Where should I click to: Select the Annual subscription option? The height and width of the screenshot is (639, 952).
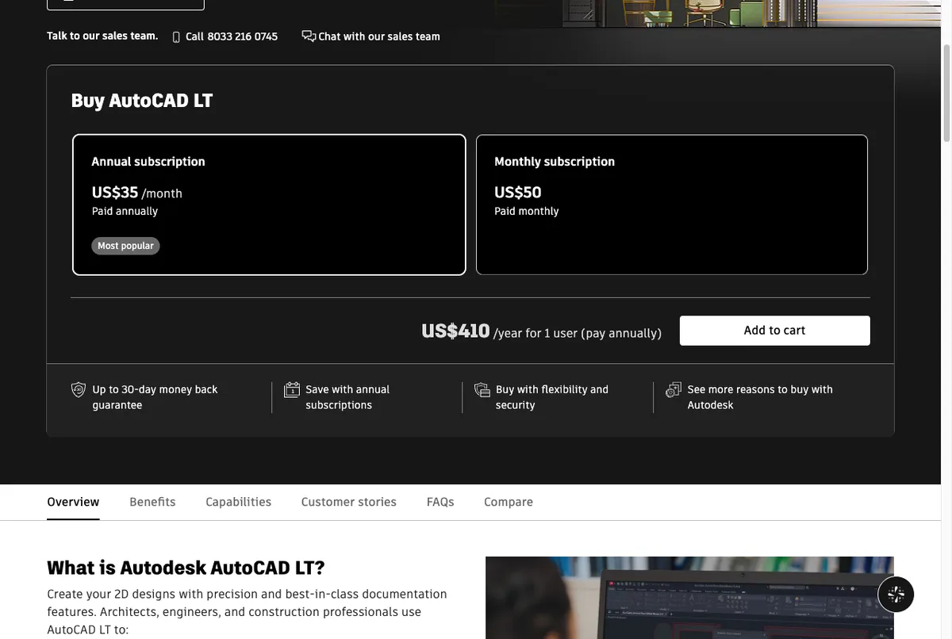(x=269, y=205)
